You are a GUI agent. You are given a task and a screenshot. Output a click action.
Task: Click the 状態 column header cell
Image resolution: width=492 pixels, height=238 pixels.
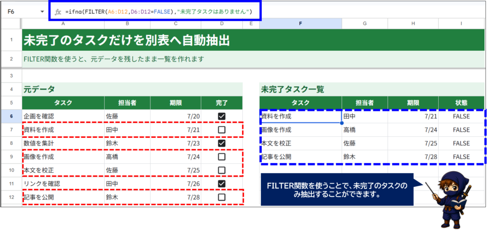[x=461, y=103]
